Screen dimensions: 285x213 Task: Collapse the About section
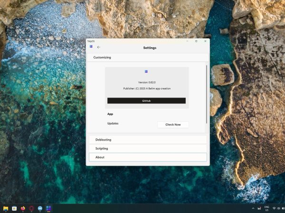coord(147,157)
